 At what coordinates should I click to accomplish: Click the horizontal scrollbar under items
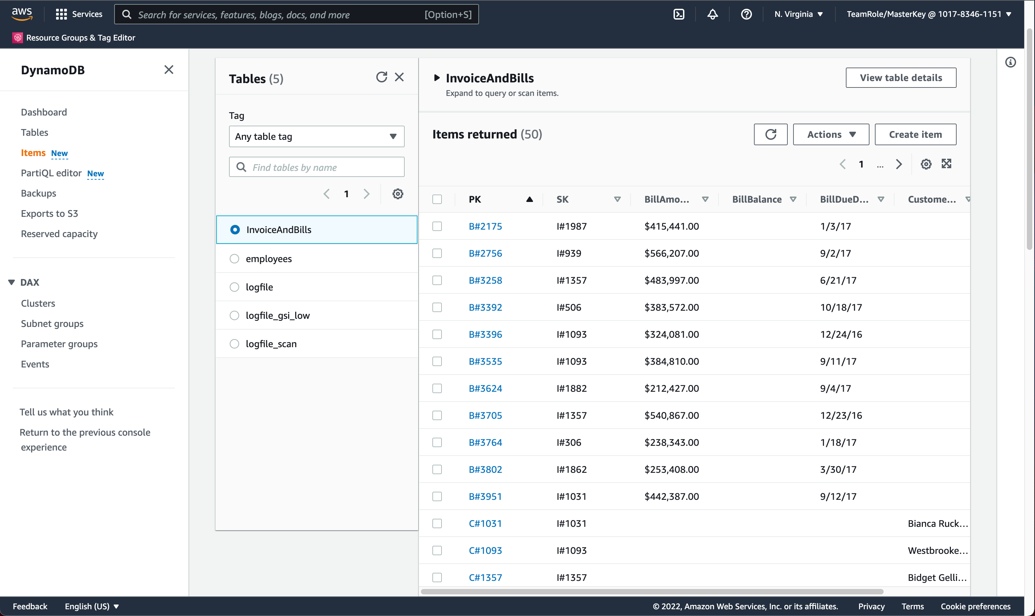[x=652, y=591]
